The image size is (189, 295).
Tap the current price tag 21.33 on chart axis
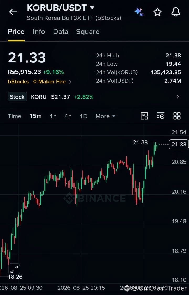(x=179, y=145)
